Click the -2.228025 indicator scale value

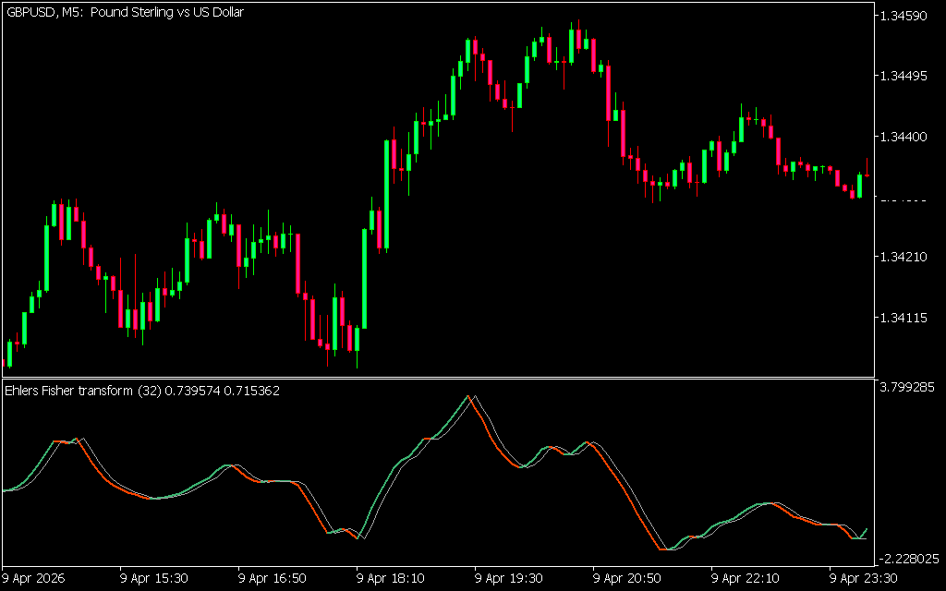[911, 559]
